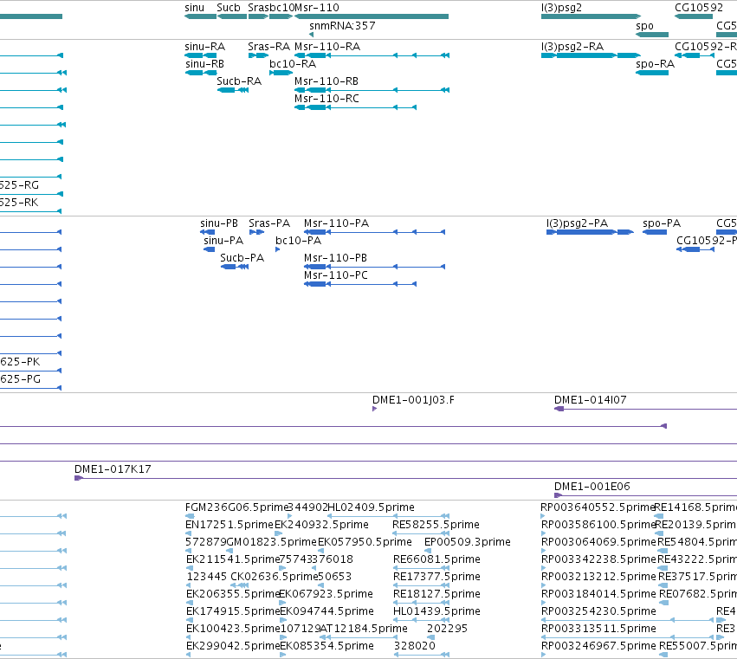Screen dimensions: 737x659
Task: Click the HL01439.5prime EST label
Action: pos(436,611)
